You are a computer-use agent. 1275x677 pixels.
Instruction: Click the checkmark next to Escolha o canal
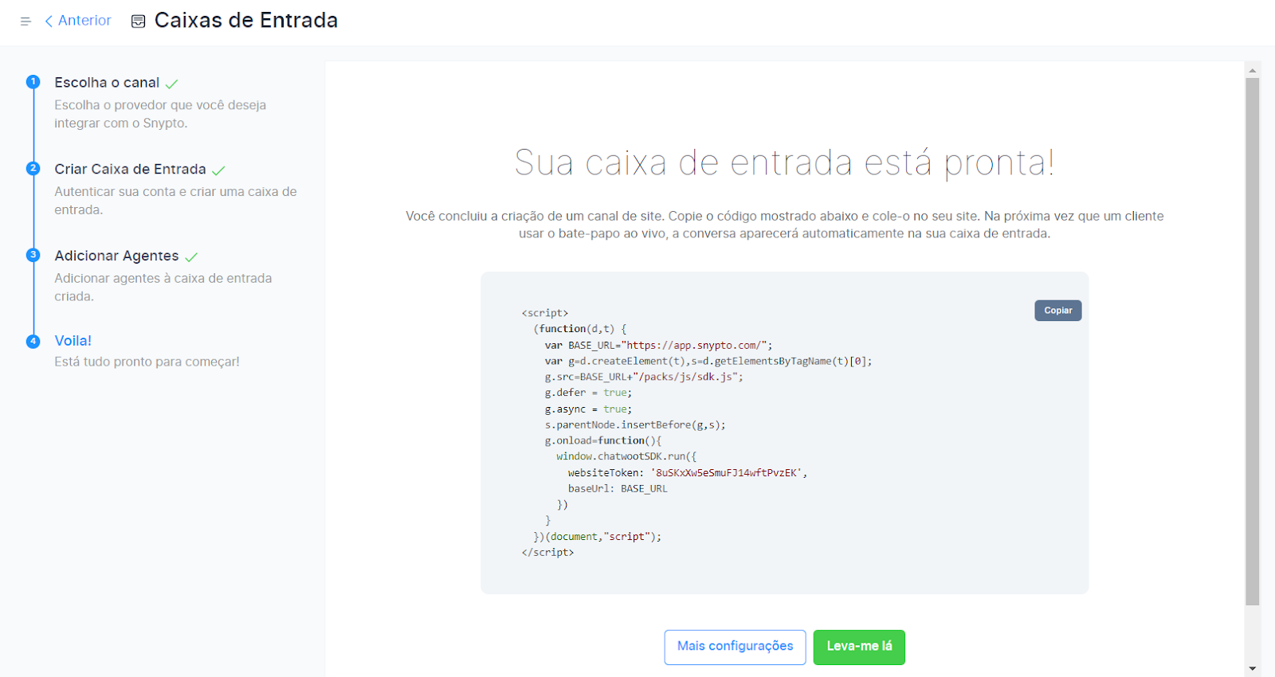[171, 84]
